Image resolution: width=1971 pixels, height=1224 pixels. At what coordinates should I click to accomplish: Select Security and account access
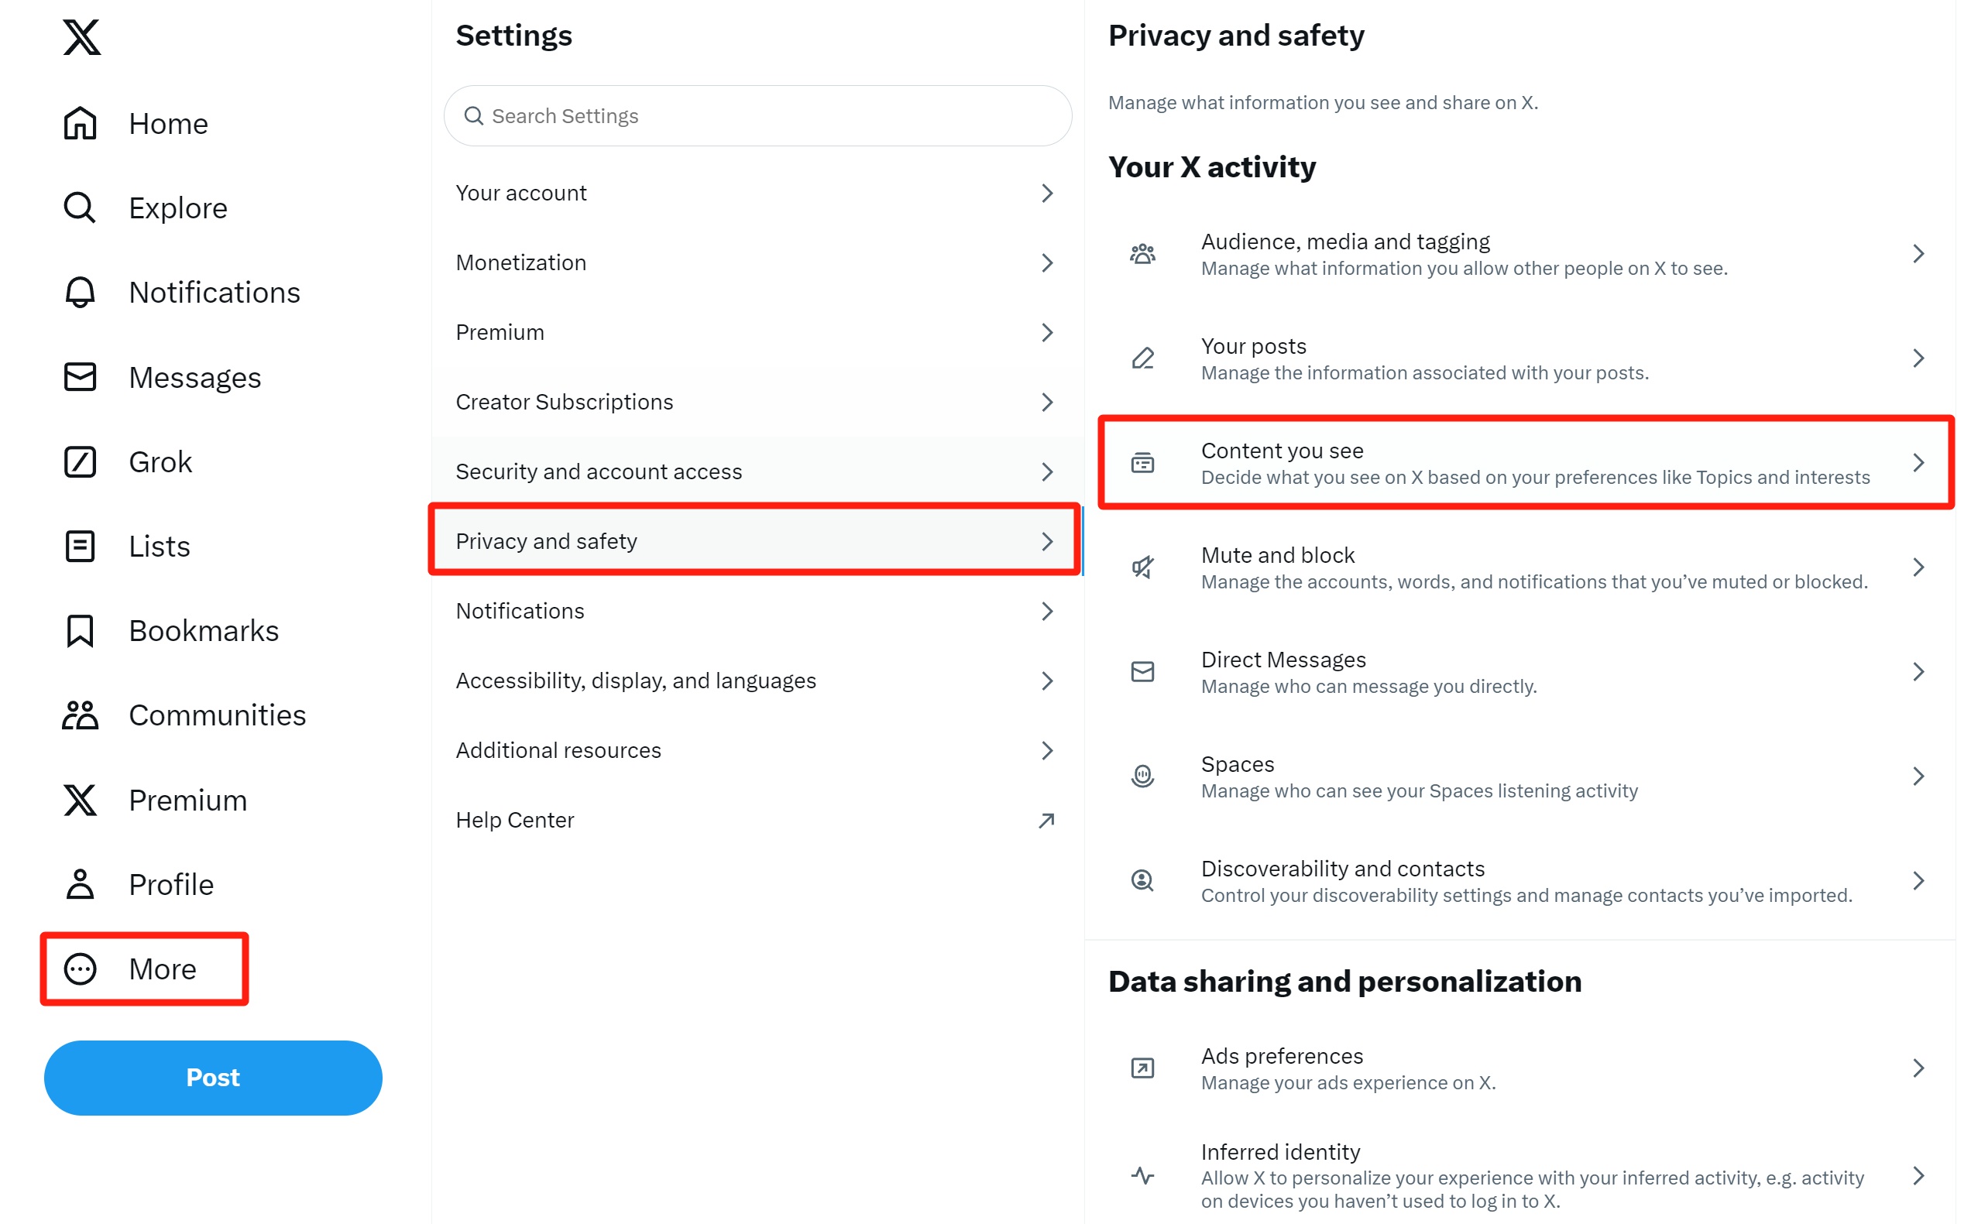[758, 472]
